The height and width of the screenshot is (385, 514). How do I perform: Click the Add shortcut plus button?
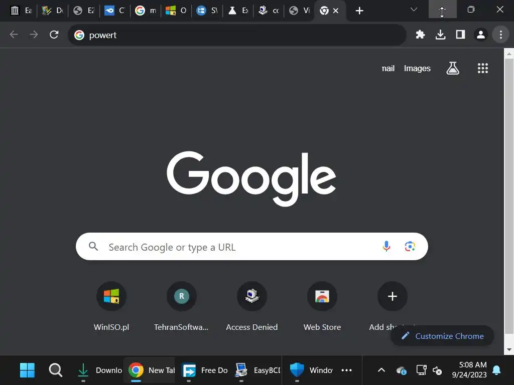pyautogui.click(x=393, y=296)
